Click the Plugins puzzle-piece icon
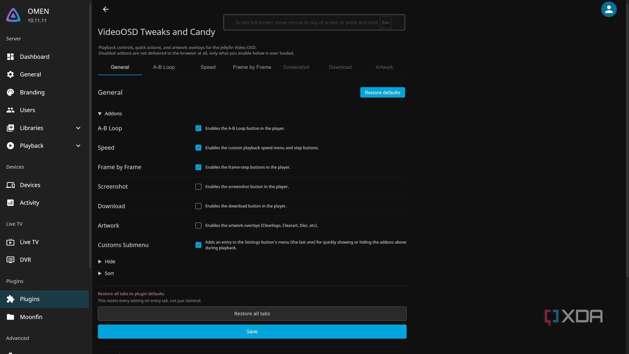 tap(10, 299)
